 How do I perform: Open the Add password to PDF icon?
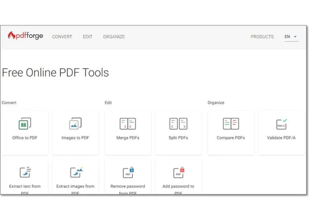[x=178, y=171]
